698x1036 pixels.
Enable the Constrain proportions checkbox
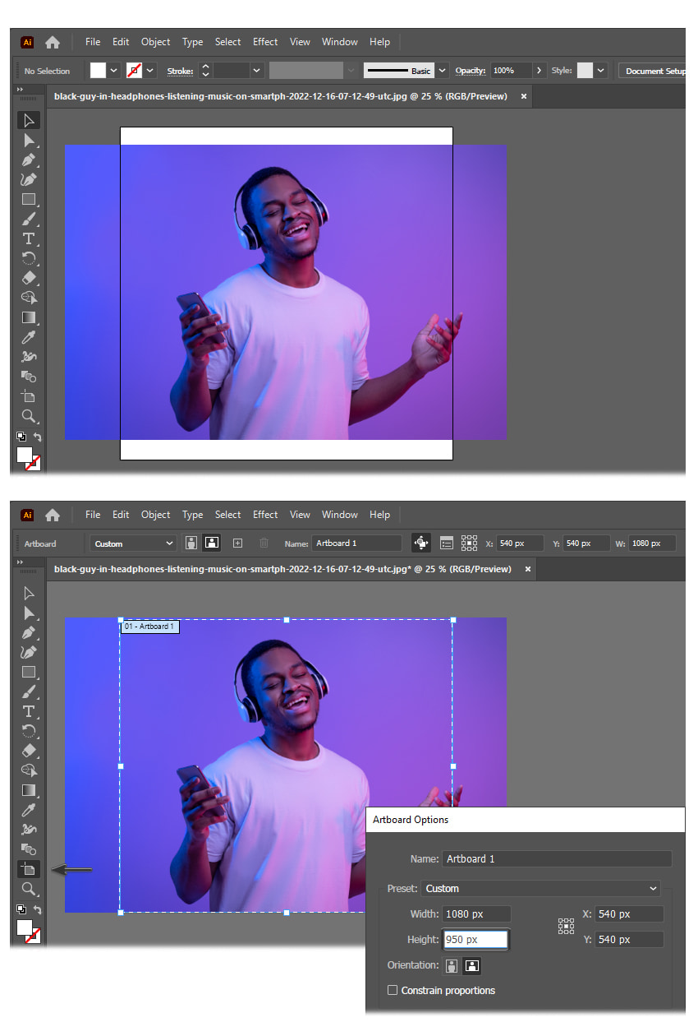(x=393, y=990)
